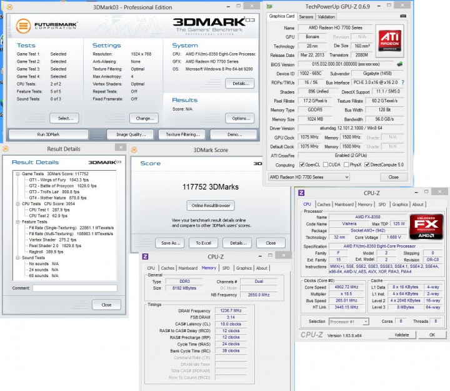Click Close in the 3DMark Score window

271,243
